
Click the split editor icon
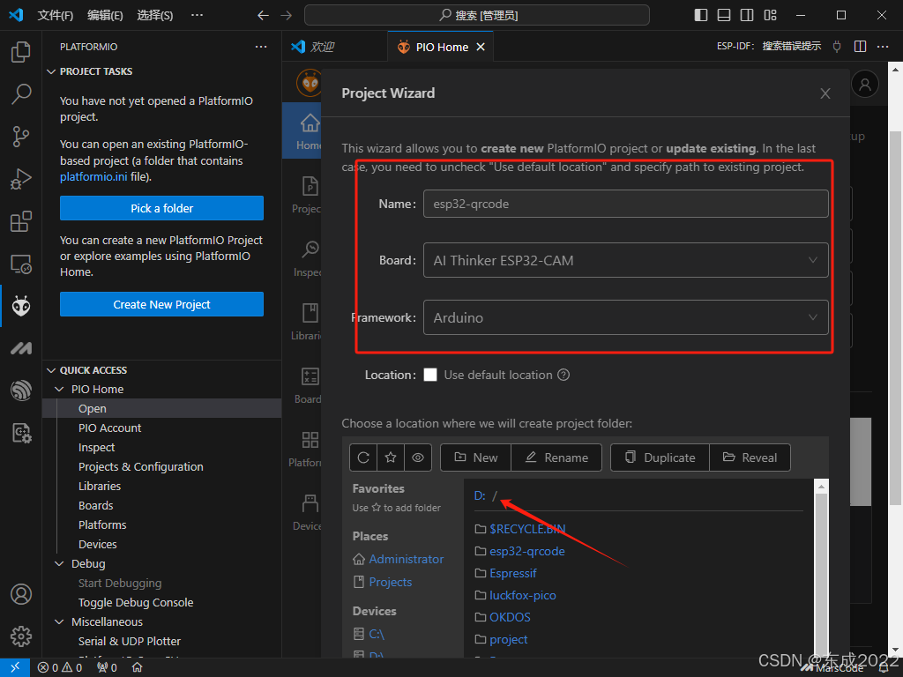coord(861,46)
